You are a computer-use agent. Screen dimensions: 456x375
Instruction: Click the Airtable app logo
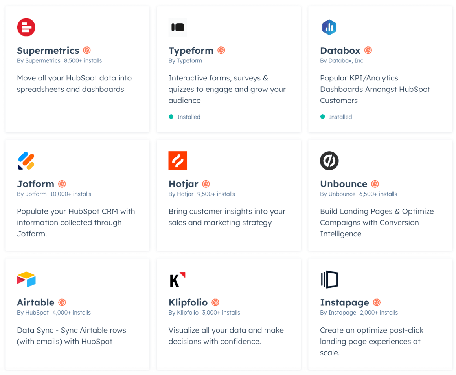click(x=26, y=279)
